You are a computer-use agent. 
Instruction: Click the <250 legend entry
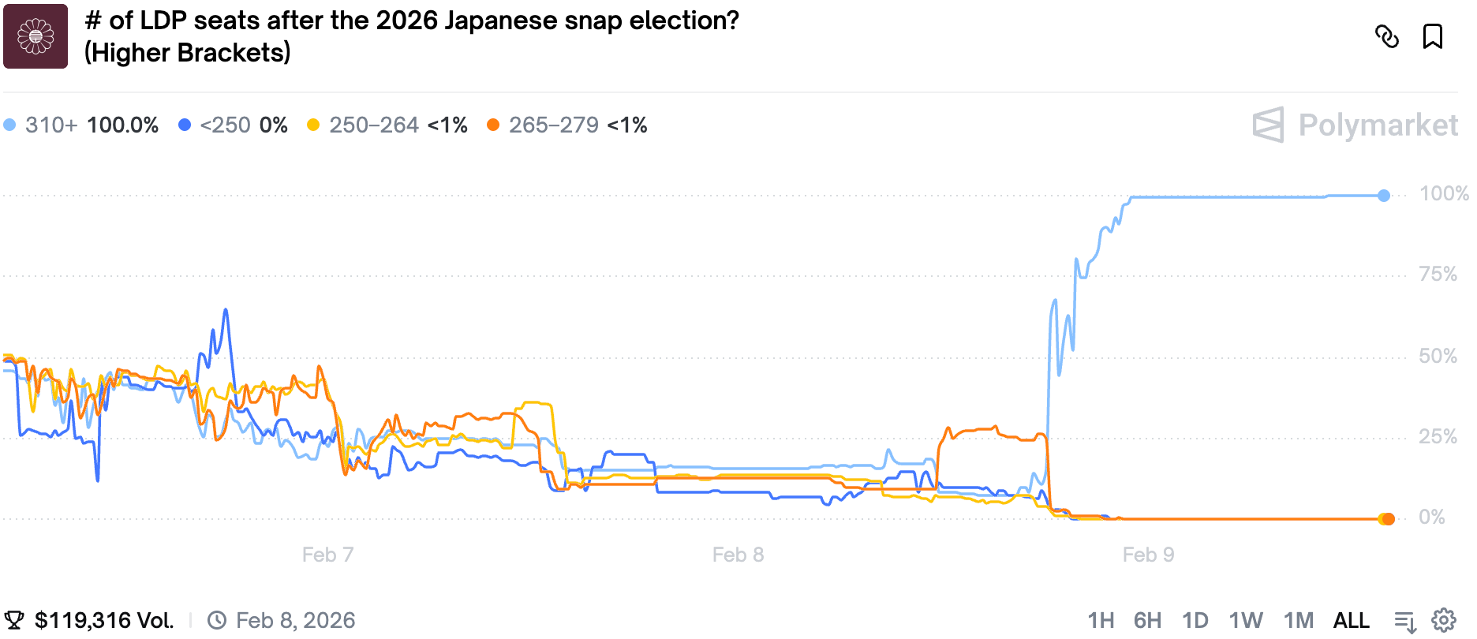coord(233,125)
